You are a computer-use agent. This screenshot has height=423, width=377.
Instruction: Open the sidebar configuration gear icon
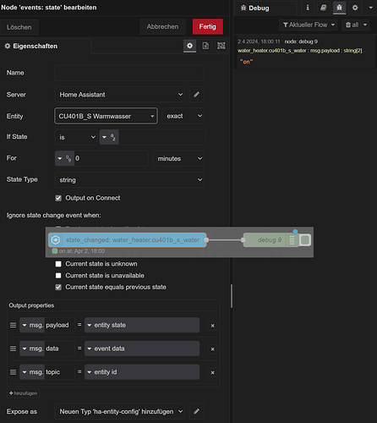coord(355,8)
